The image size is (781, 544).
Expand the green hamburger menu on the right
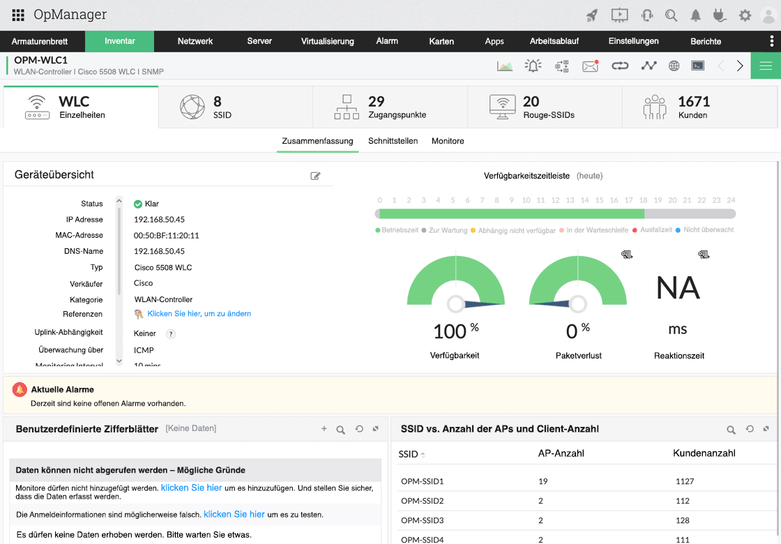point(765,66)
